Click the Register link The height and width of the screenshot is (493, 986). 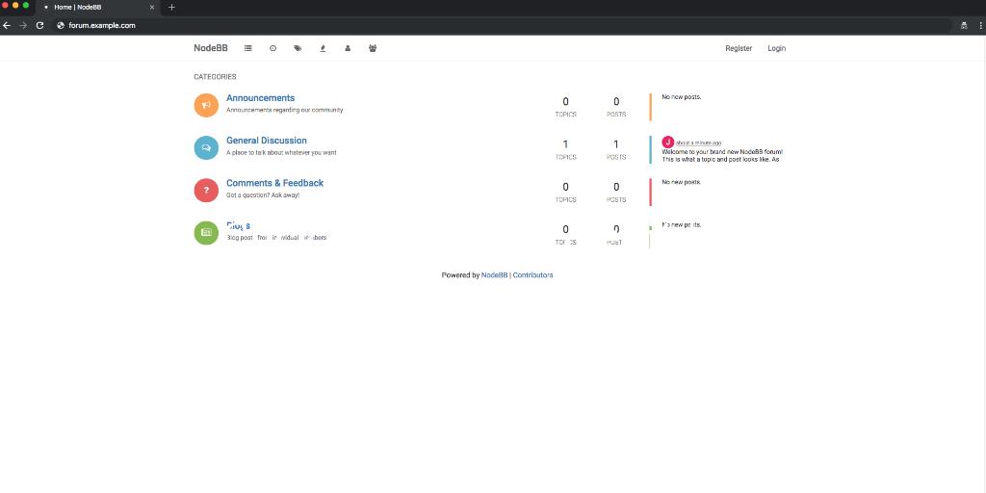pyautogui.click(x=739, y=48)
